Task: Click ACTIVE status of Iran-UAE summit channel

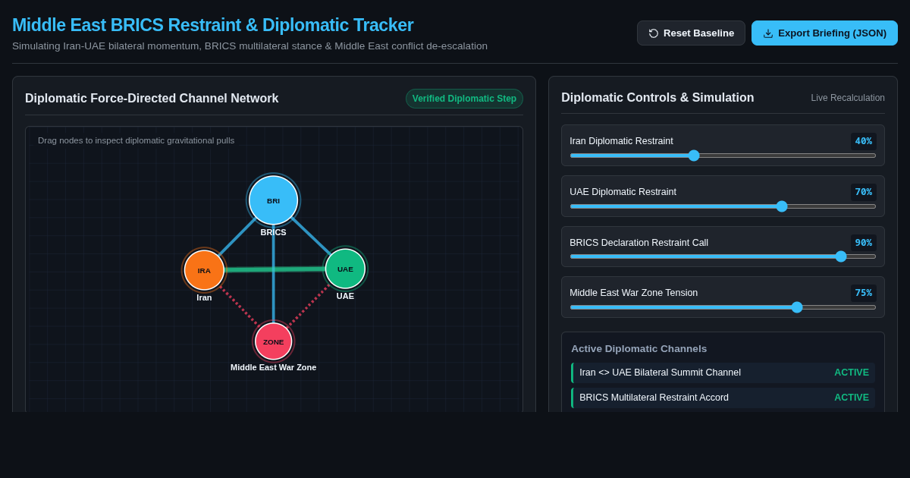Action: click(x=852, y=373)
